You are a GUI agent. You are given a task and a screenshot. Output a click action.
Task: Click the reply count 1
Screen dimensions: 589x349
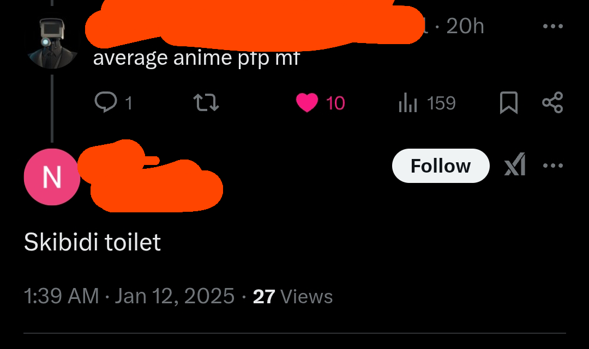[x=129, y=103]
